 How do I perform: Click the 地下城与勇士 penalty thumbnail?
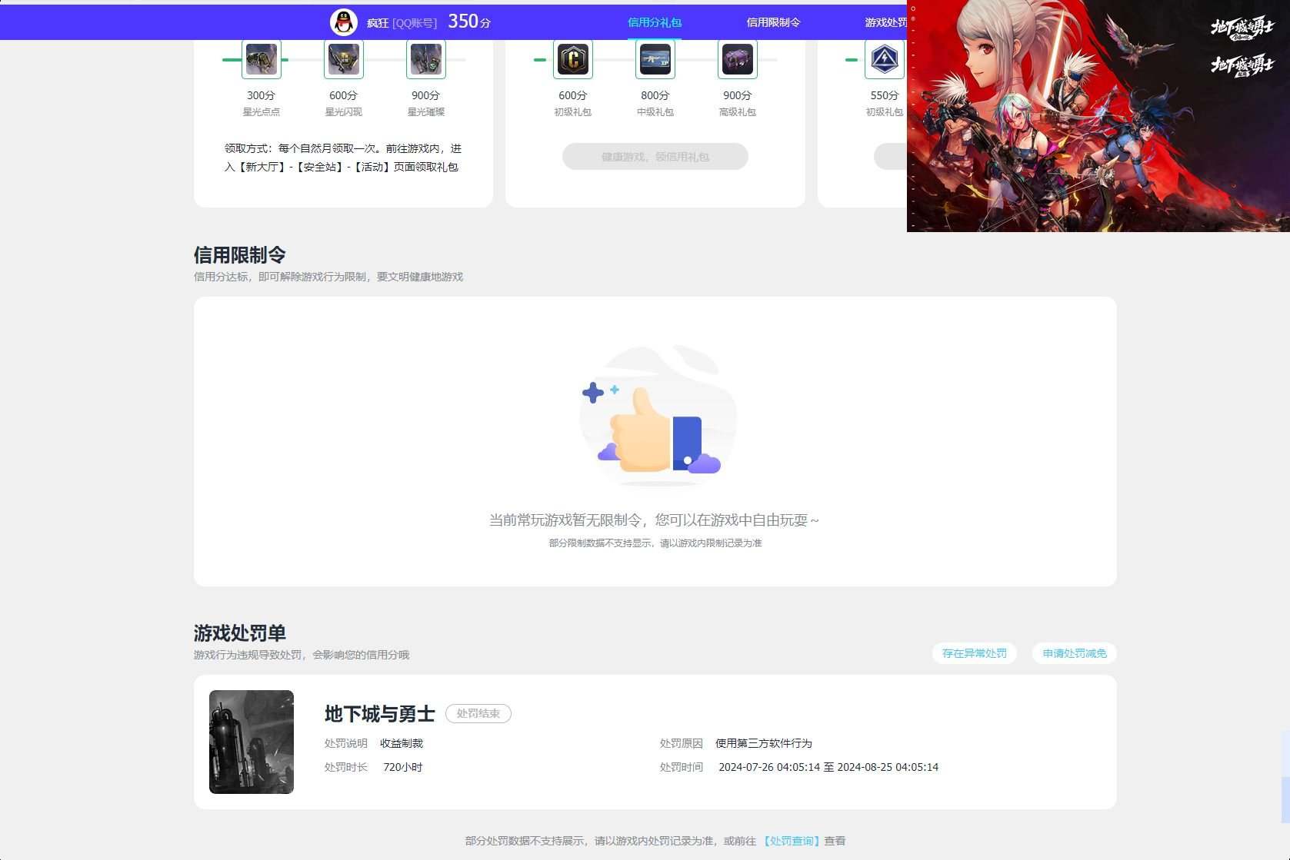pyautogui.click(x=252, y=742)
